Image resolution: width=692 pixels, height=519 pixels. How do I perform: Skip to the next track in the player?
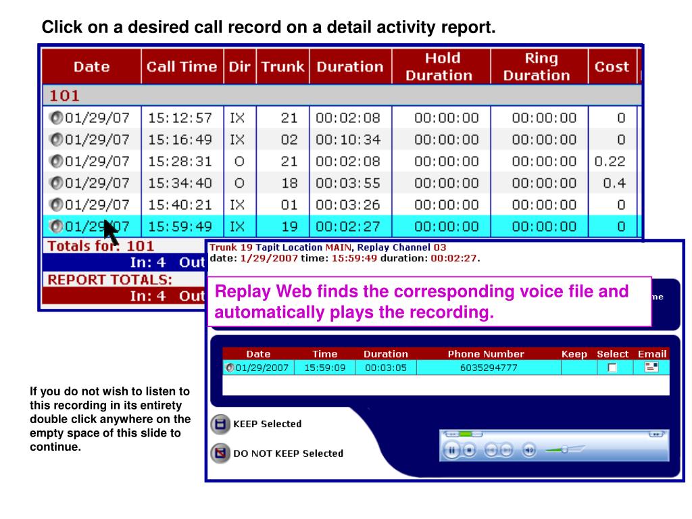point(506,451)
